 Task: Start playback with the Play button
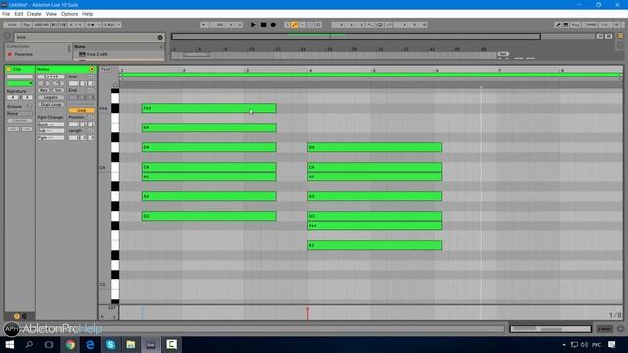tap(253, 25)
